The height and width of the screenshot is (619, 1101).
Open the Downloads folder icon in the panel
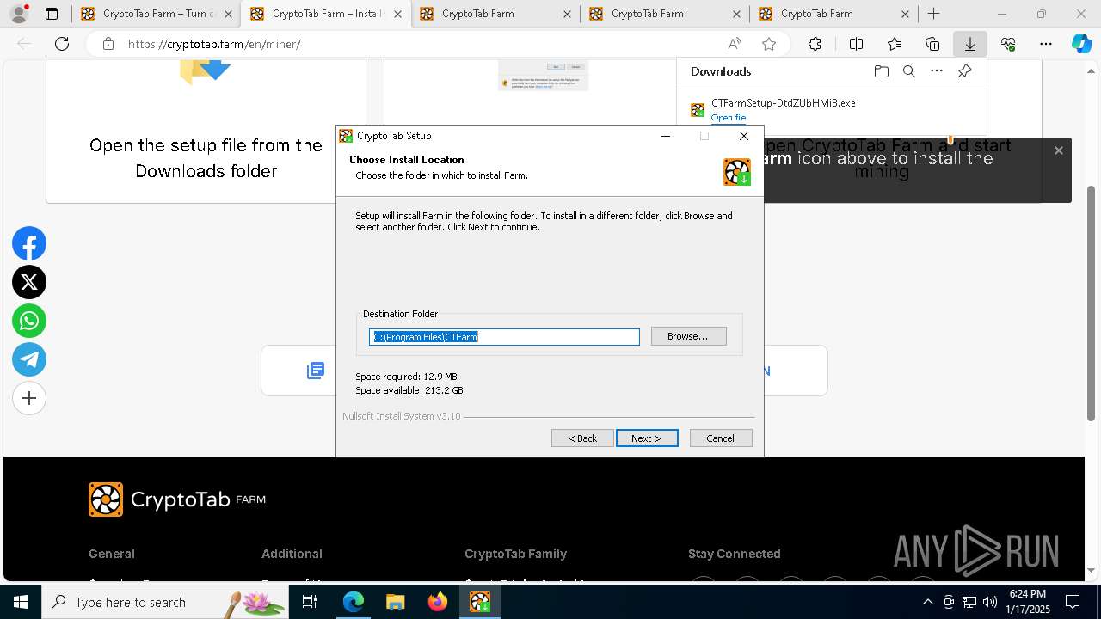[x=881, y=71]
